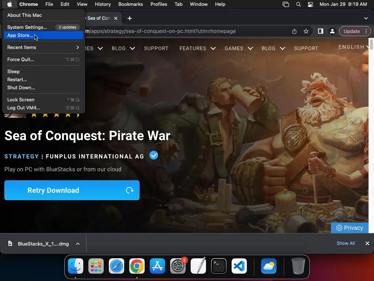The image size is (374, 281).
Task: Open the Weather app in the Dock
Action: point(269,266)
